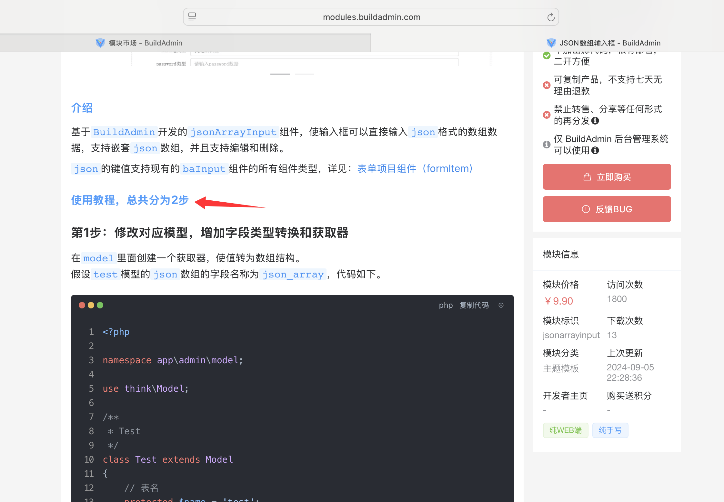Collapse the code block with circle chevron icon

[501, 305]
